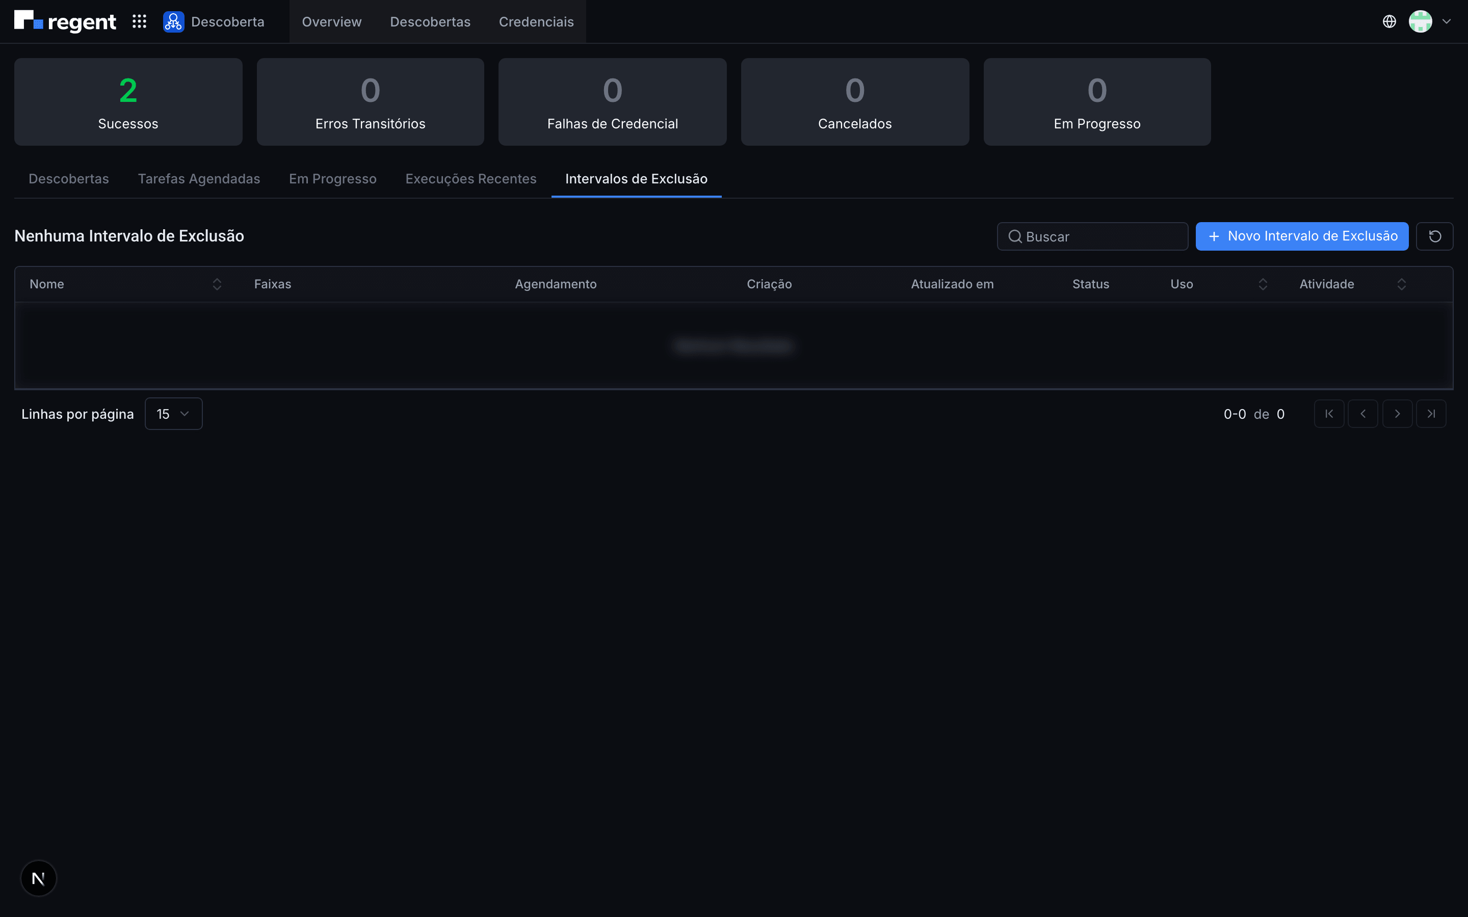Open the language globe selector
Viewport: 1468px width, 917px height.
click(1389, 22)
